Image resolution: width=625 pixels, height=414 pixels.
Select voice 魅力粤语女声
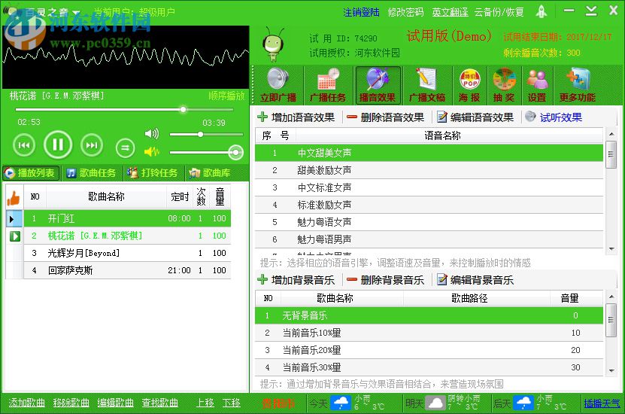pos(429,222)
